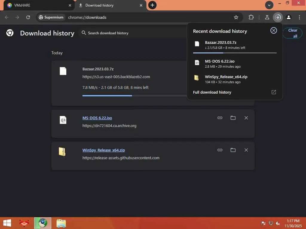Open the profile avatar menu

[289, 17]
